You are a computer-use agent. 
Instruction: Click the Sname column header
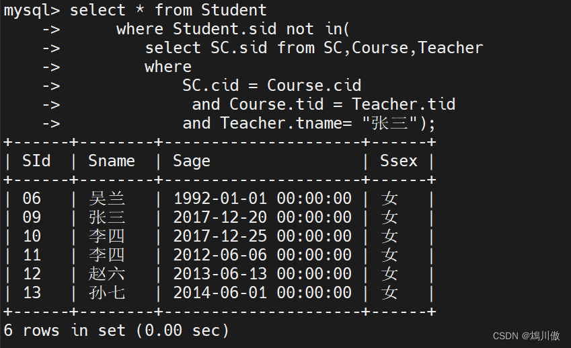[x=112, y=161]
